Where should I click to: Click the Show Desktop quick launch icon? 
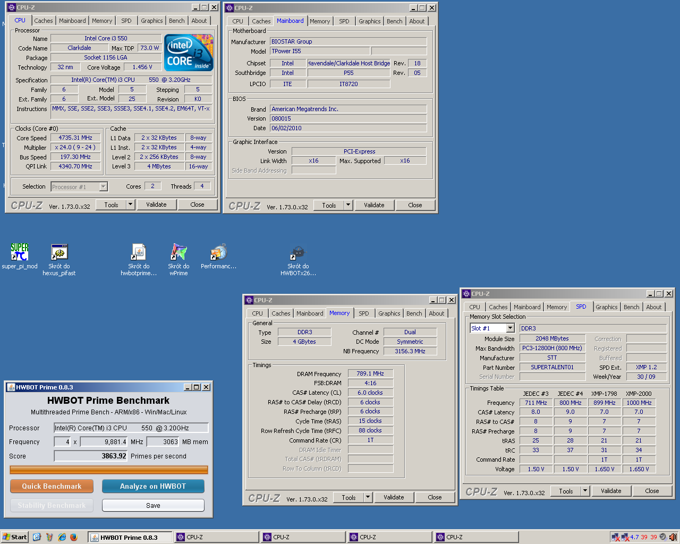(37, 537)
